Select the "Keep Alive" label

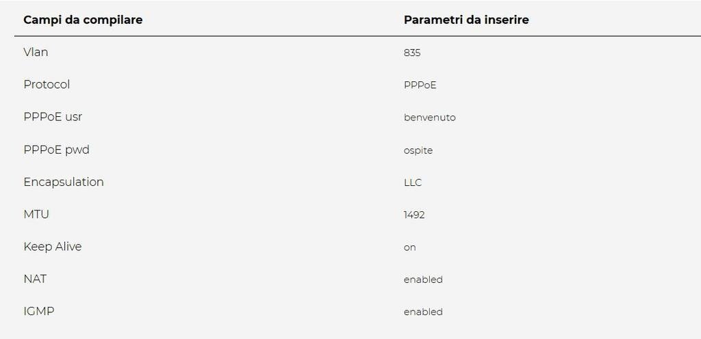(x=52, y=247)
